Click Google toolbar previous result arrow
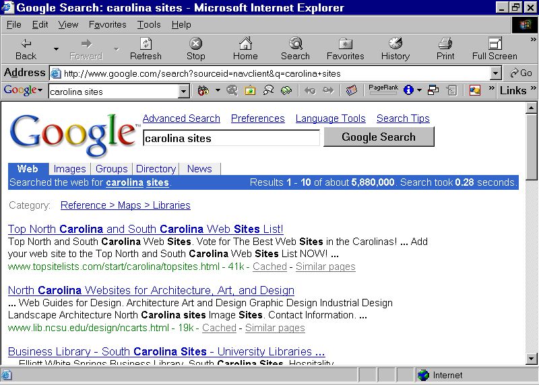This screenshot has height=385, width=539. click(310, 91)
